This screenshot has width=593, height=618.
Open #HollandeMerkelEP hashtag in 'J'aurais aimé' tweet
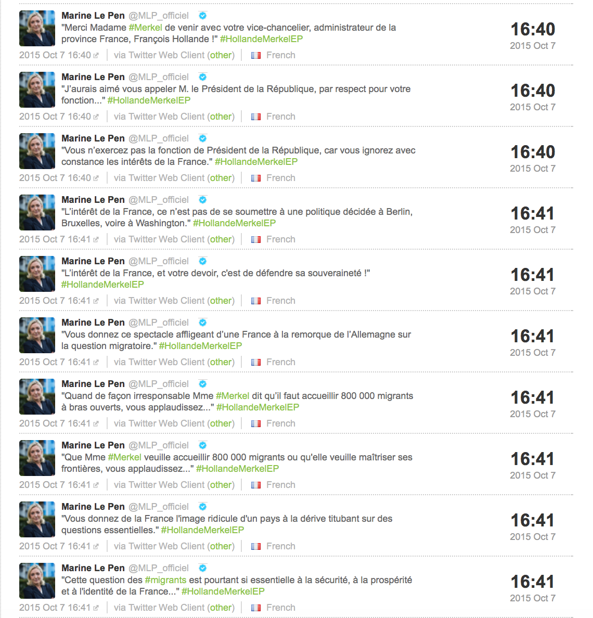149,100
